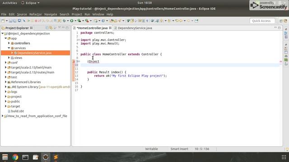Open the New wizard dropdown arrow
This screenshot has width=289, height=162.
(x=7, y=21)
